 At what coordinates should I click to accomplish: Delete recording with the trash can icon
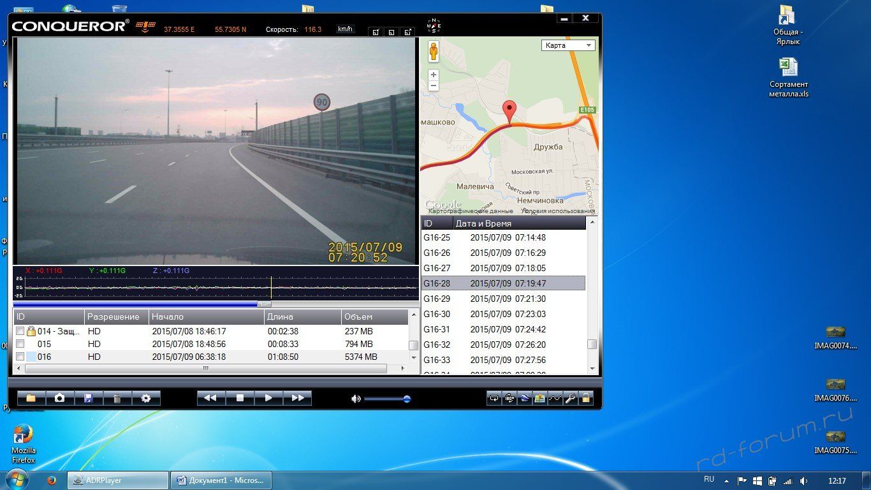[117, 398]
